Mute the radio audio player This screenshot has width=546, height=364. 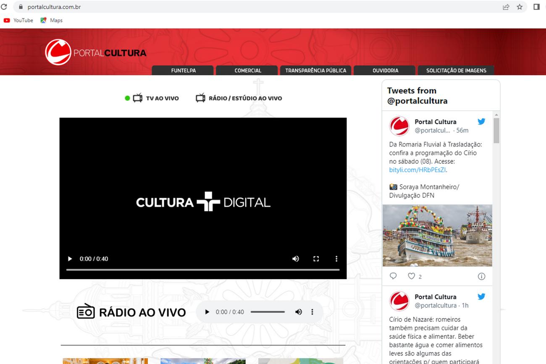click(299, 312)
